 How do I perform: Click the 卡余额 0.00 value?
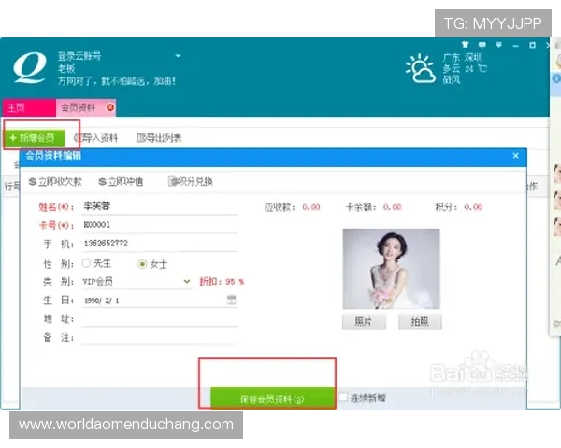click(x=392, y=207)
